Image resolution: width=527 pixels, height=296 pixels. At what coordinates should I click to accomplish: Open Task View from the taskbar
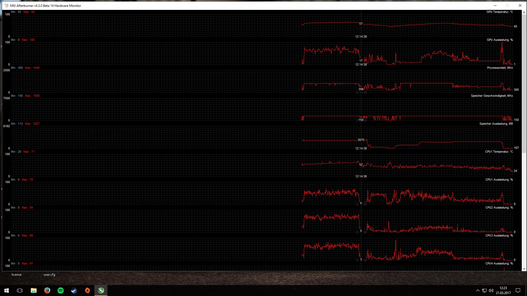tap(20, 291)
